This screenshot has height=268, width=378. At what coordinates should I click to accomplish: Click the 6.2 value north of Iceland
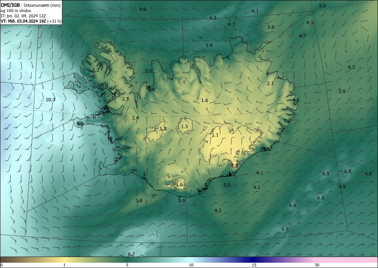[x=213, y=18]
